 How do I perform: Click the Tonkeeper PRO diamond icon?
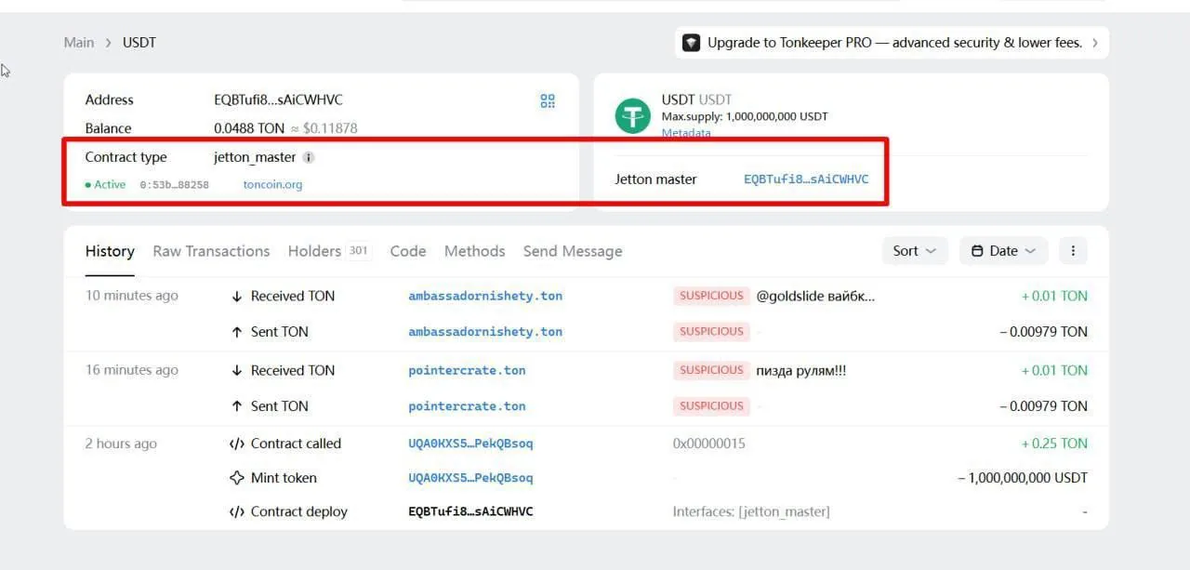tap(691, 43)
